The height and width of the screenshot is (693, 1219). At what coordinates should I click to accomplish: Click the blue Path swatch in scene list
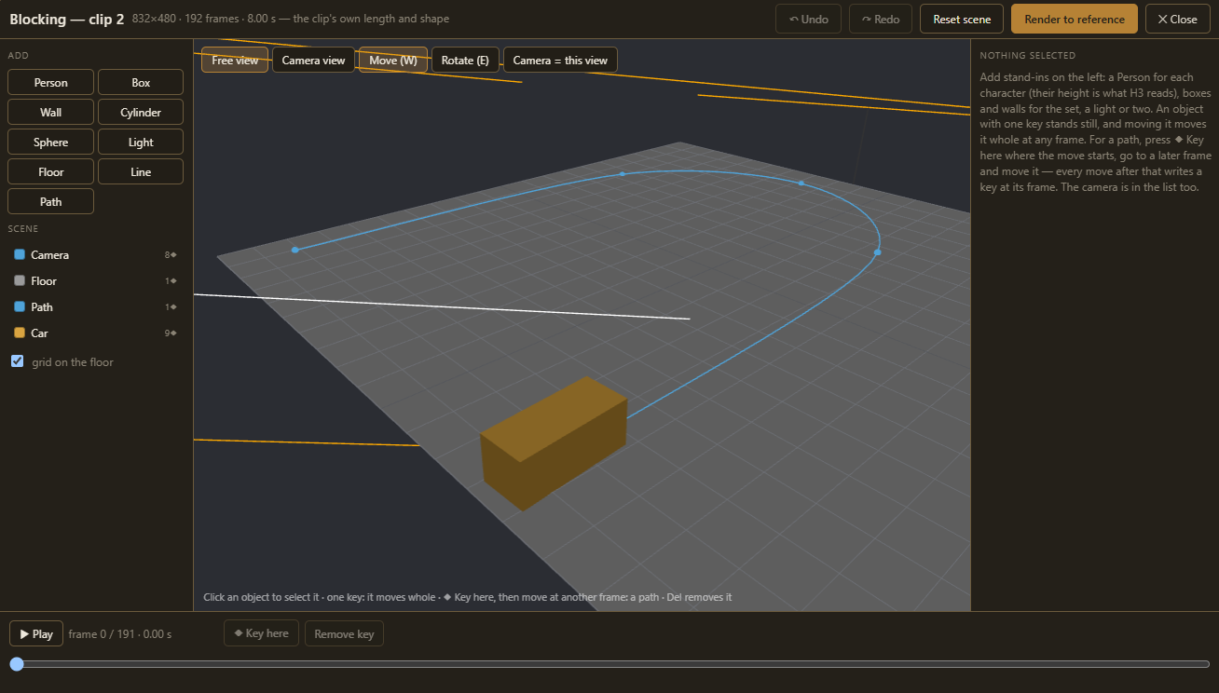pyautogui.click(x=20, y=306)
